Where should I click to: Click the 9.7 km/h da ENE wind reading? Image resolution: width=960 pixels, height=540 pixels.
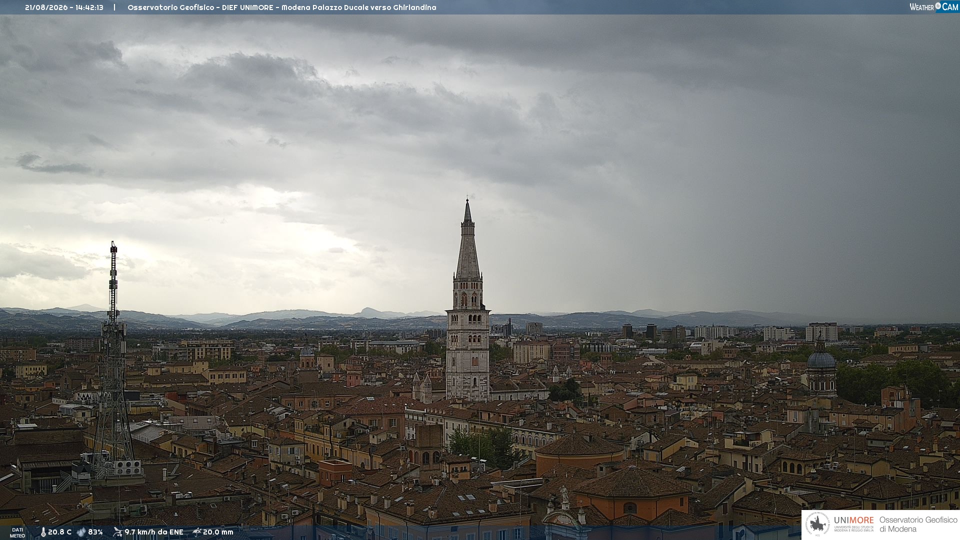(154, 532)
